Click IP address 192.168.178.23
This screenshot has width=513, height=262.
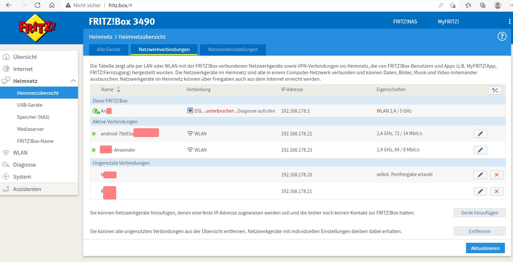[x=297, y=150]
